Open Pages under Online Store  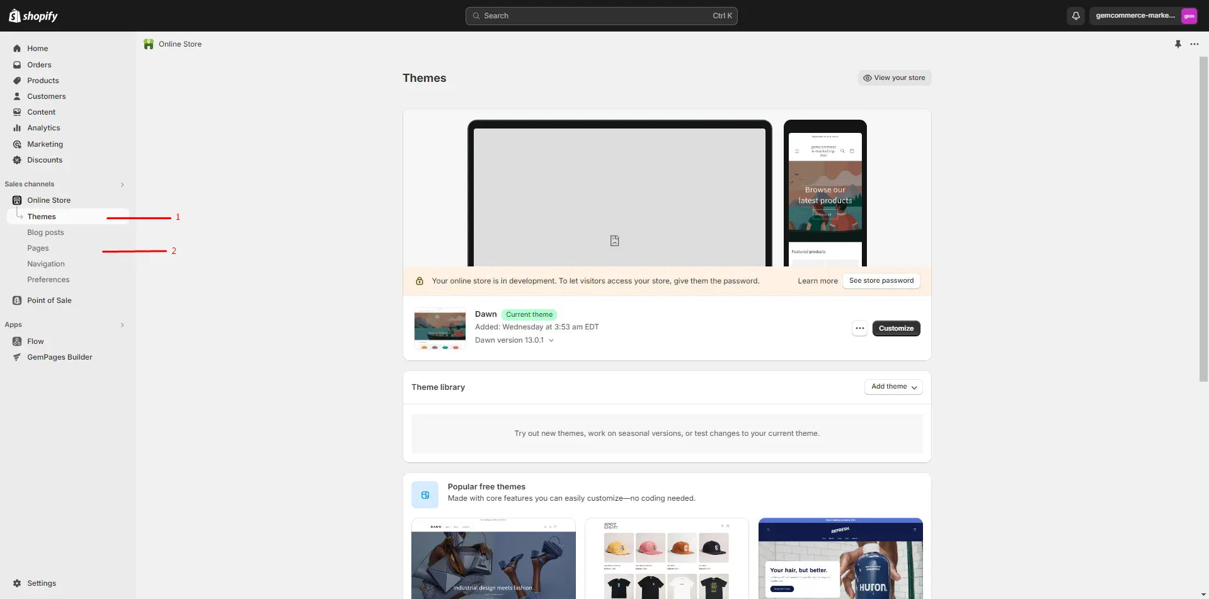click(x=38, y=248)
